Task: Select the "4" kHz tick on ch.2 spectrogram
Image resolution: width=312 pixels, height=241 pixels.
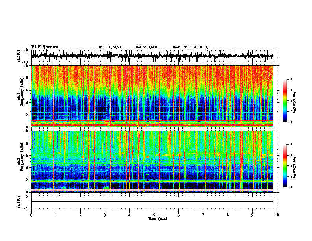Action: [x=28, y=168]
